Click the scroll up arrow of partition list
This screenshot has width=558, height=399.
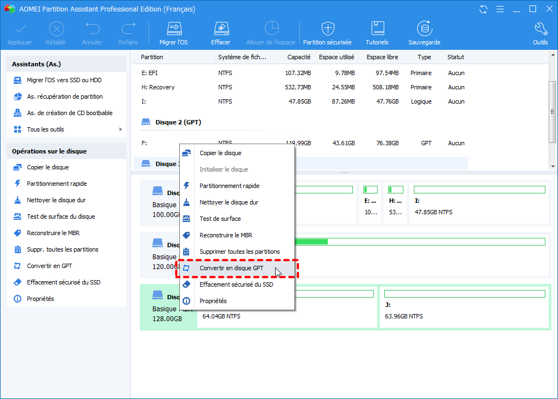553,55
